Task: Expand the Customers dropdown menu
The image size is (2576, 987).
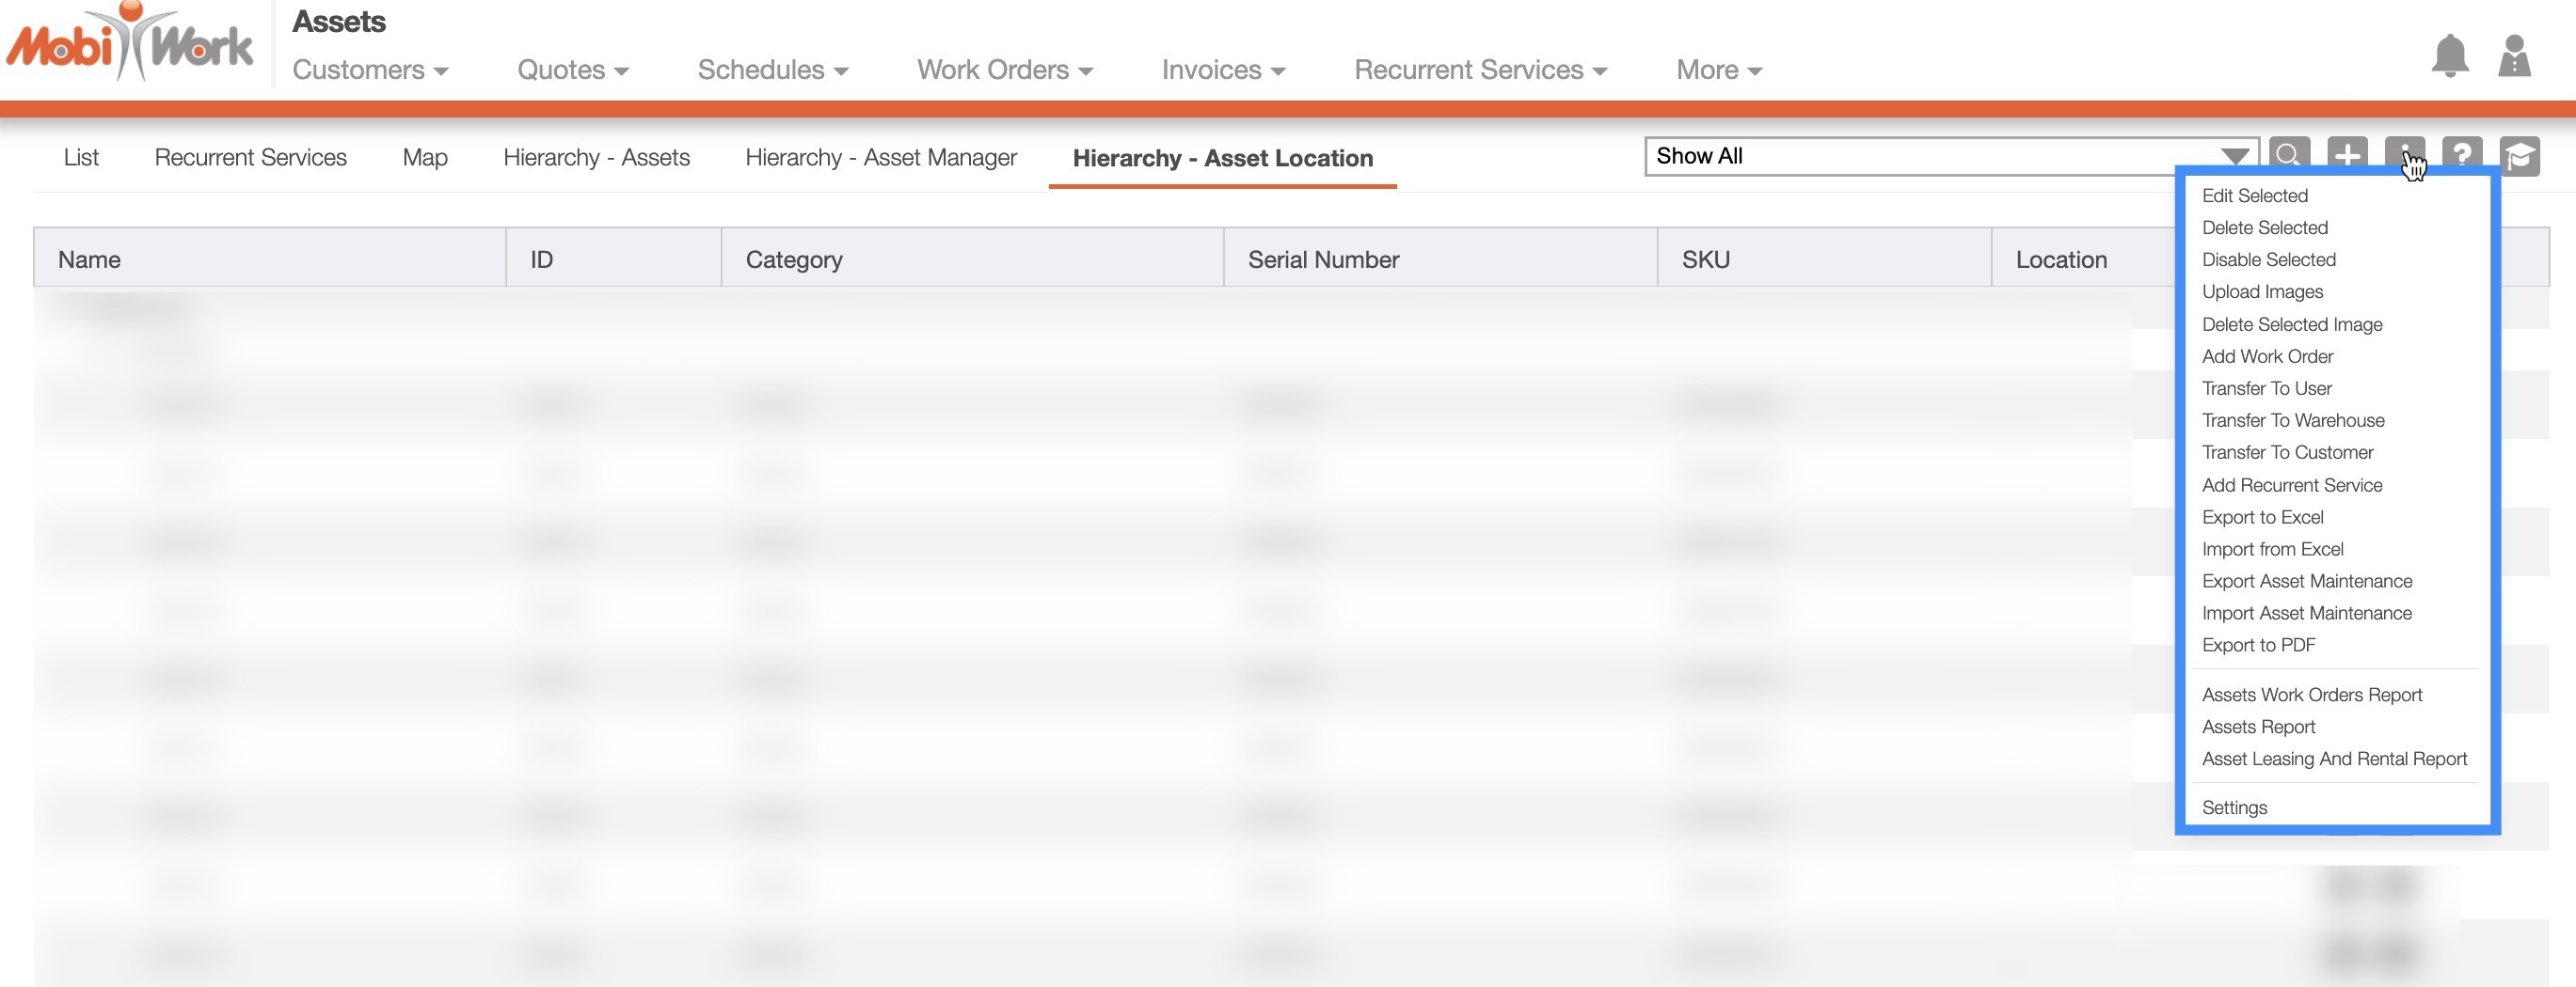Action: coord(370,70)
